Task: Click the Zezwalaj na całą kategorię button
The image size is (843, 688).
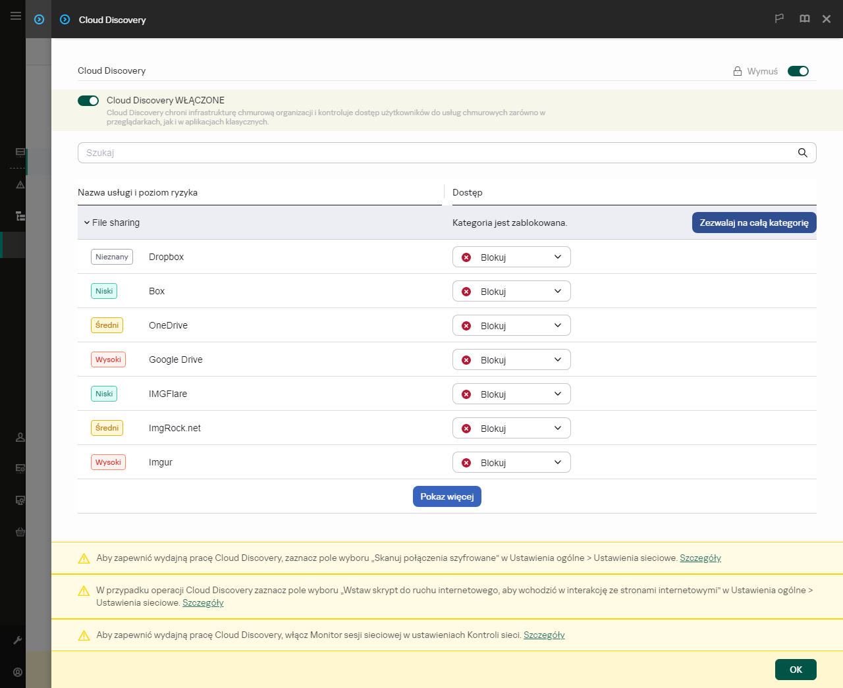Action: point(753,223)
